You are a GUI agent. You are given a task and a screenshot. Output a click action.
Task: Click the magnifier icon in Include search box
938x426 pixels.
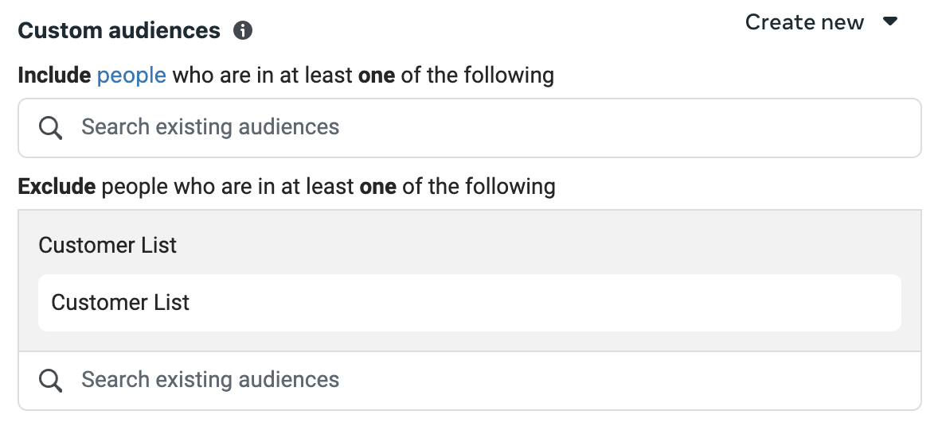(51, 128)
